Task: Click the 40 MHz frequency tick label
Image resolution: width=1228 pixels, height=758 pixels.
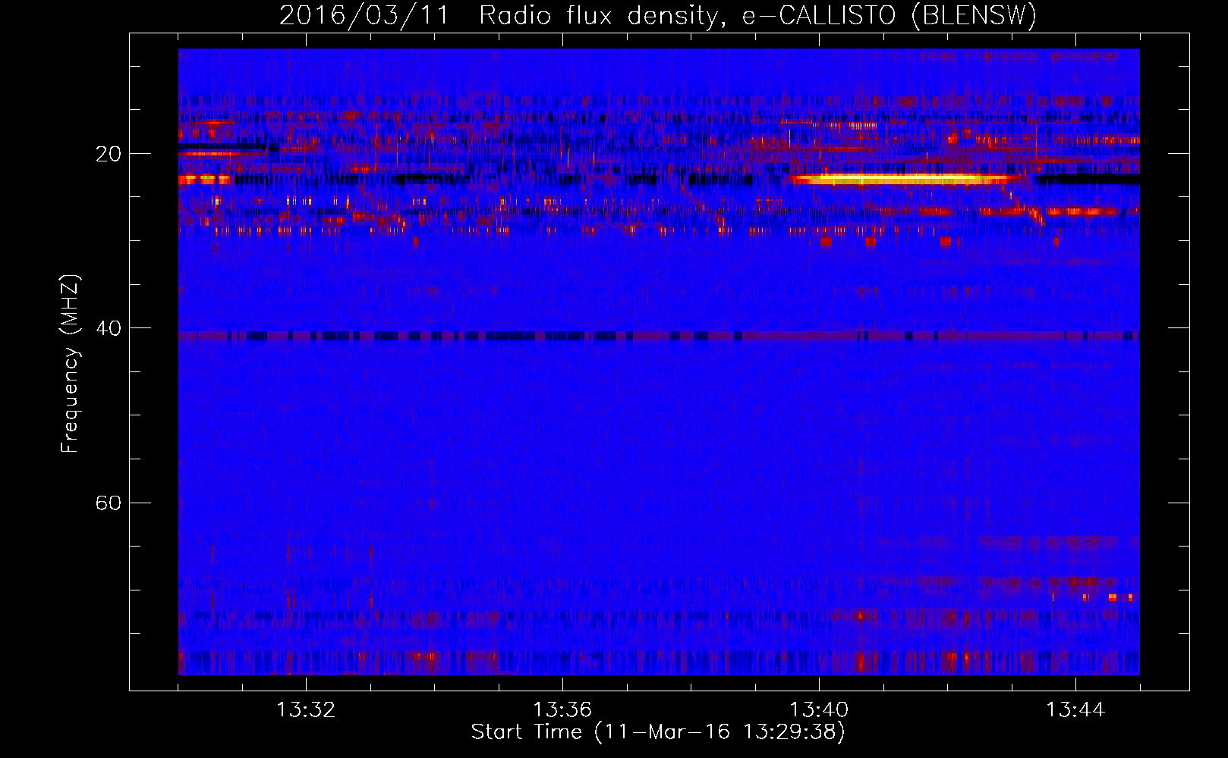Action: point(109,328)
